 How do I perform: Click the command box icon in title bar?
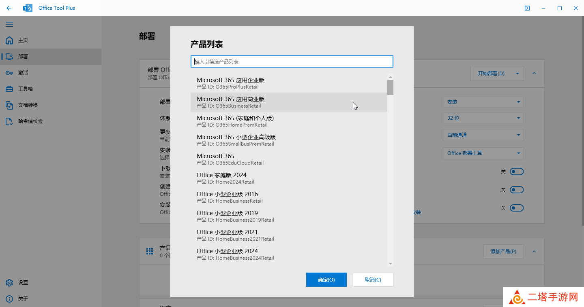(527, 8)
